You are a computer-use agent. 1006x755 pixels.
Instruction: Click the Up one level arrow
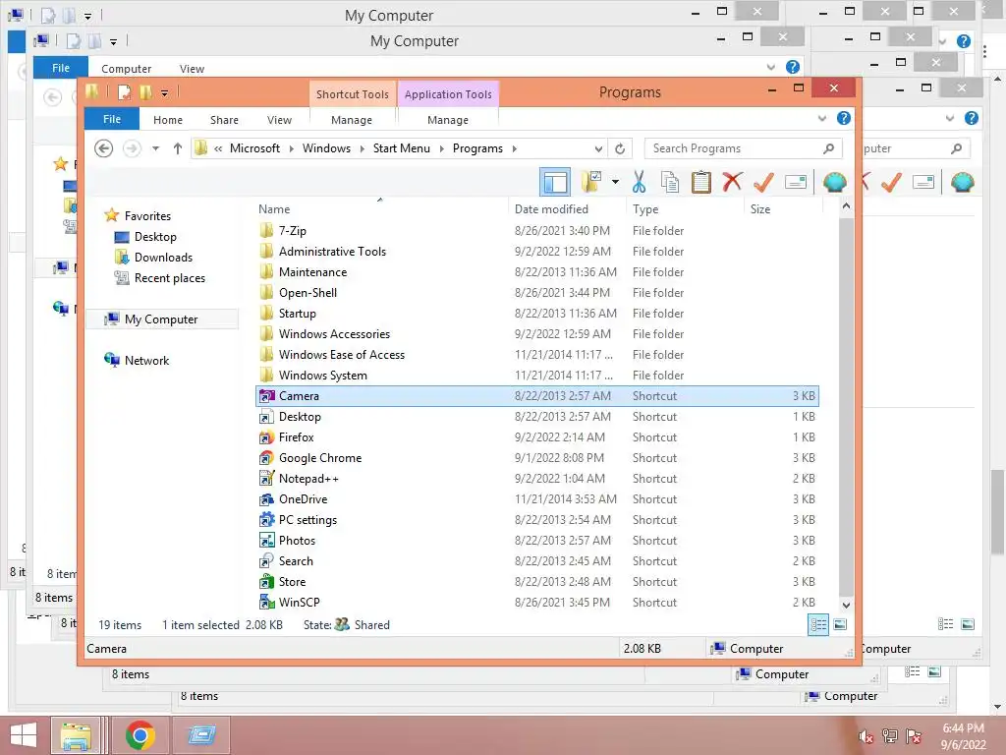tap(178, 148)
